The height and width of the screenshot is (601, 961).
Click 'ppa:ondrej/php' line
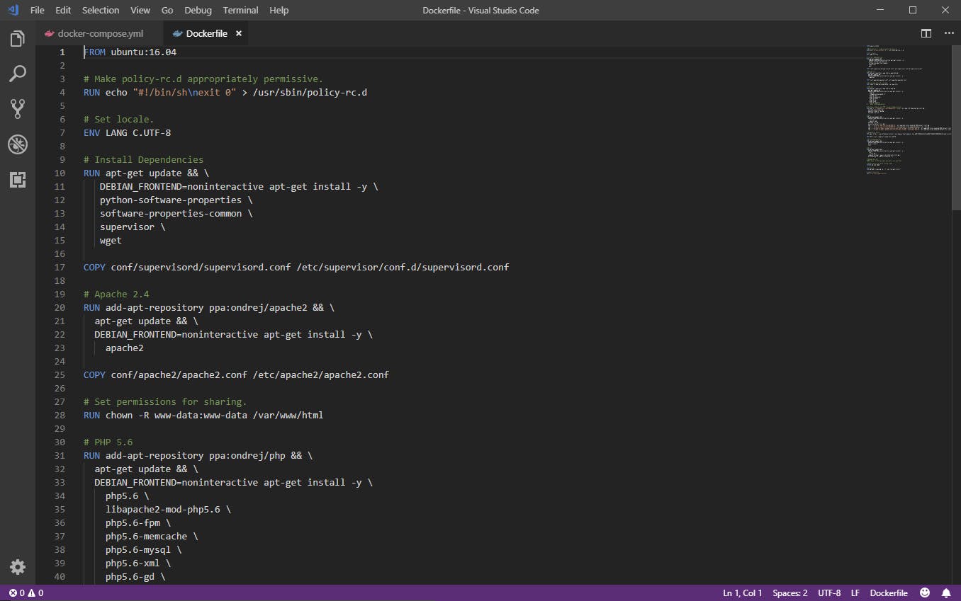(x=198, y=455)
